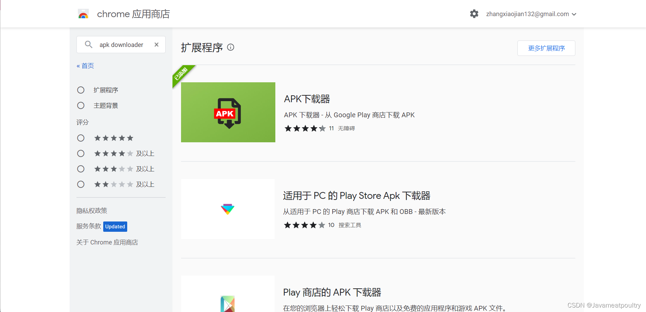Click the star rating of APK下载器
Viewport: 646px width, 312px height.
click(305, 128)
